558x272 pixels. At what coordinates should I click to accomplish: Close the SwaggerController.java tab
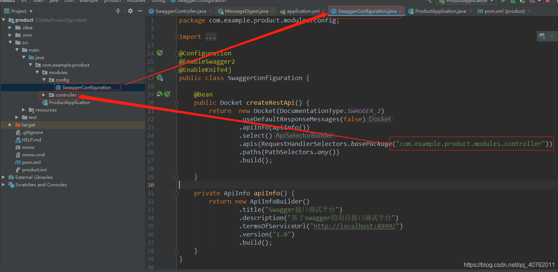pyautogui.click(x=210, y=11)
